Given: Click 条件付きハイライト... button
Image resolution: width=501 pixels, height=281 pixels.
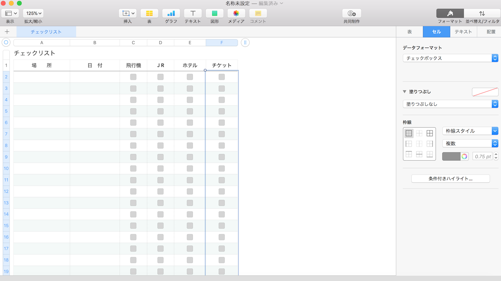Looking at the screenshot, I should pyautogui.click(x=450, y=178).
